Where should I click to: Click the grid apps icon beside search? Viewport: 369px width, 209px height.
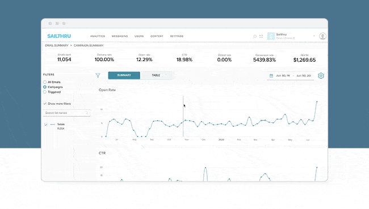(261, 36)
